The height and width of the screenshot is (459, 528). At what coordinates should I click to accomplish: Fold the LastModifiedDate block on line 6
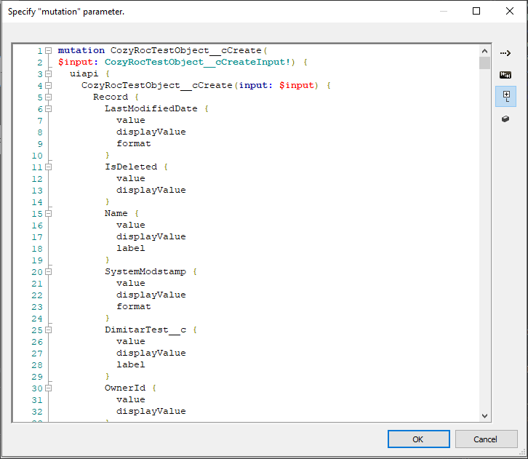coord(48,109)
